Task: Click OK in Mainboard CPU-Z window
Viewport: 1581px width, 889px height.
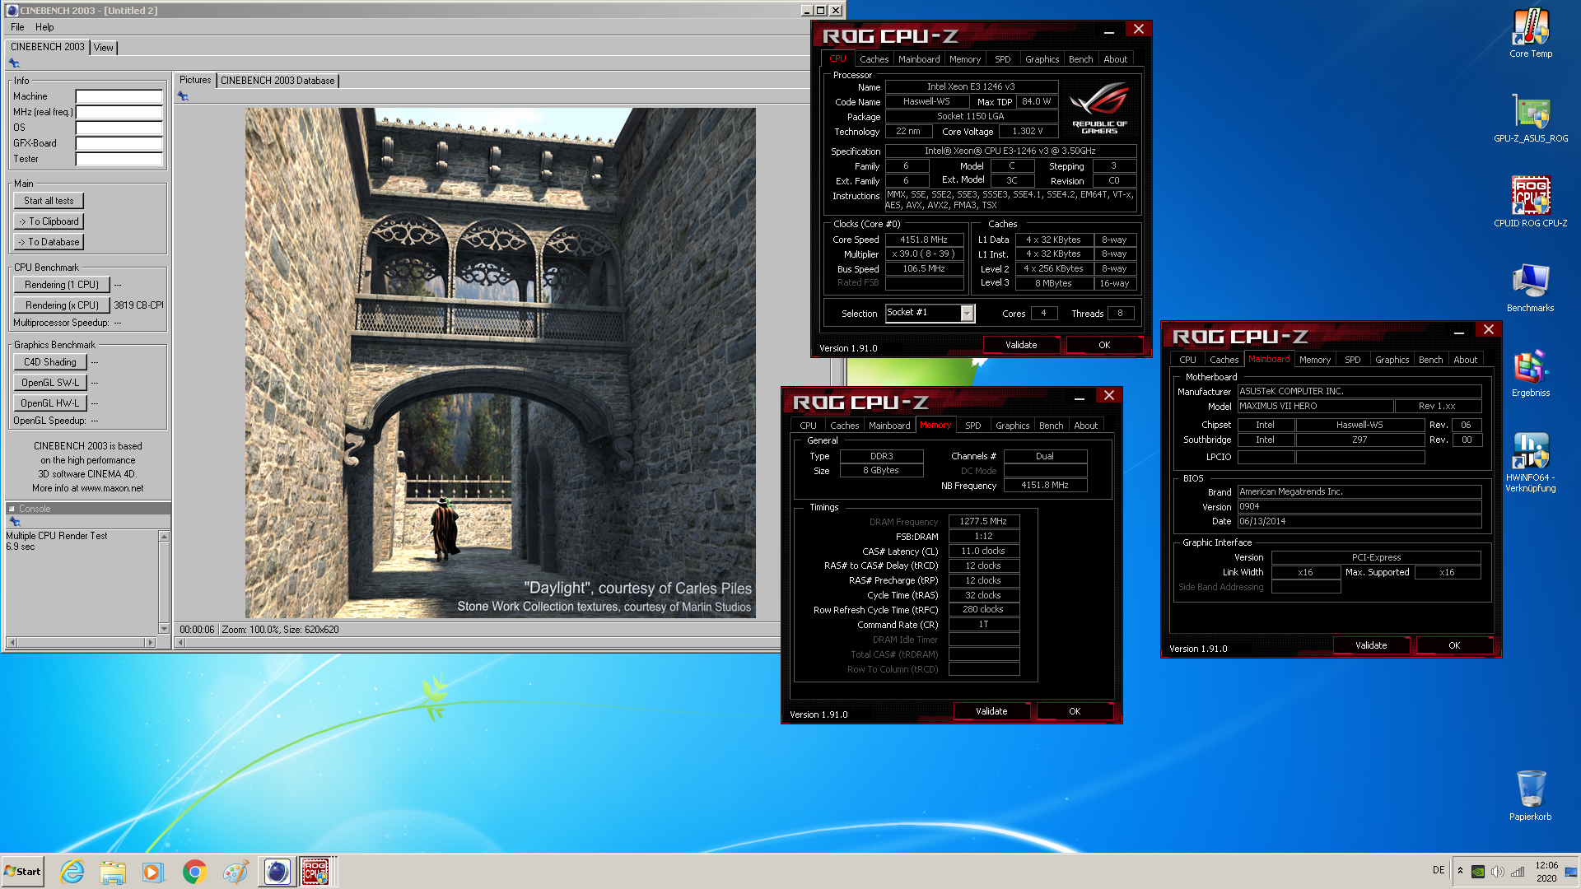Action: pyautogui.click(x=1454, y=646)
